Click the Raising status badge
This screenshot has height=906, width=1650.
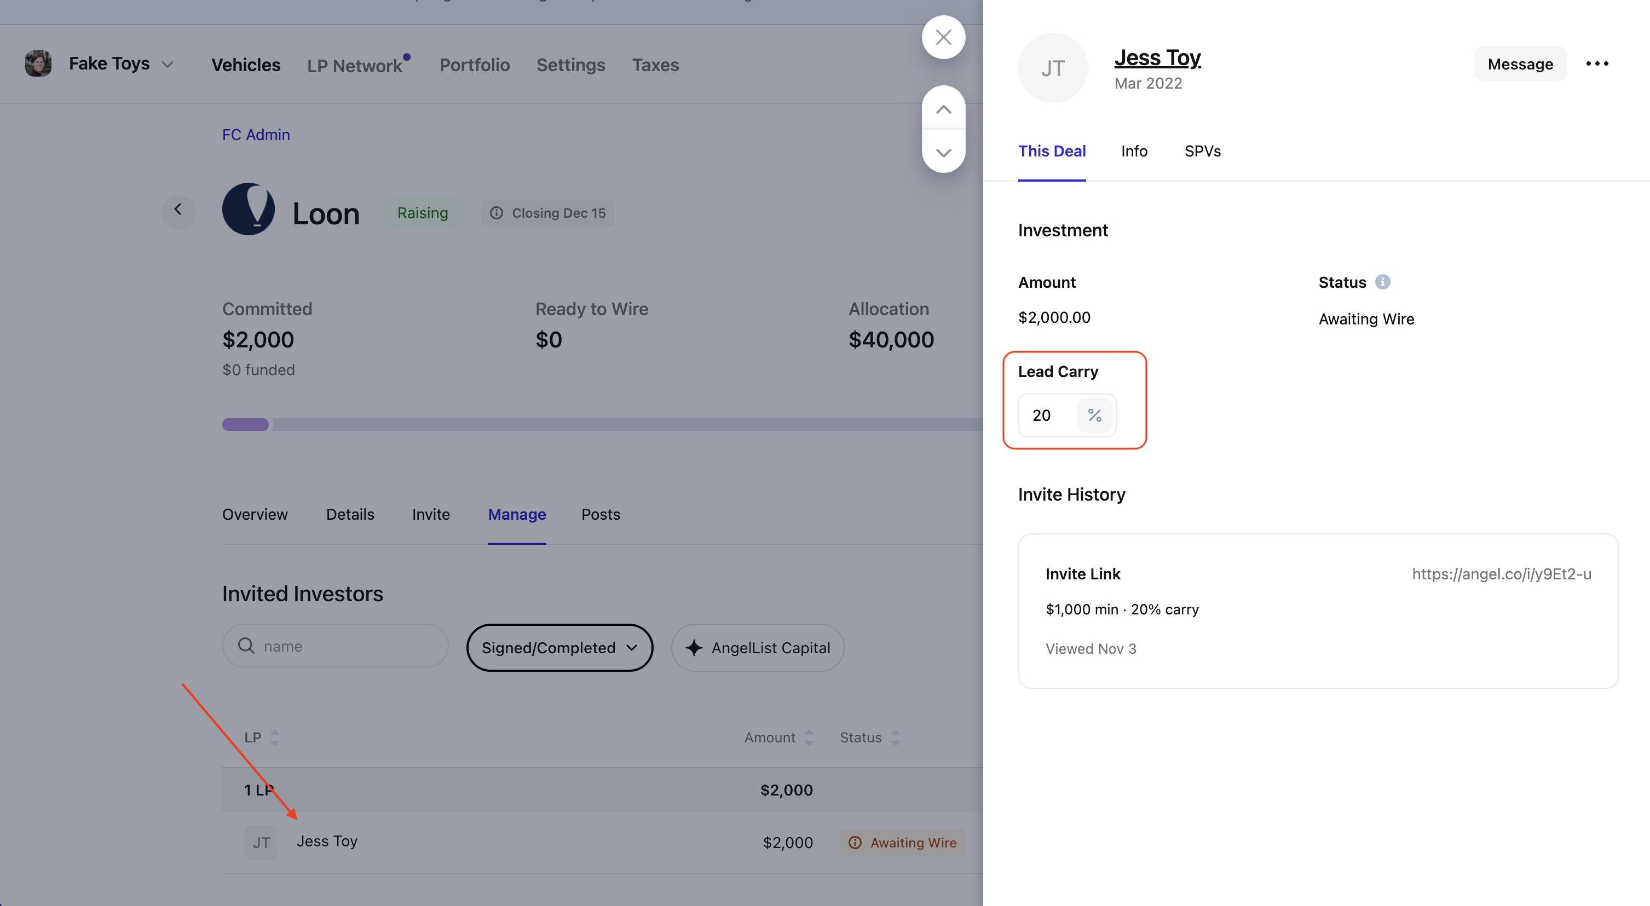422,213
